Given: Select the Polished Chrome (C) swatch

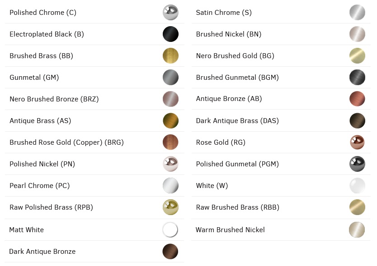Looking at the screenshot, I should point(170,13).
